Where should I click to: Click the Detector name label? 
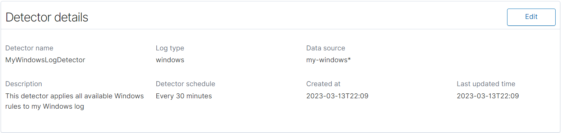[29, 48]
